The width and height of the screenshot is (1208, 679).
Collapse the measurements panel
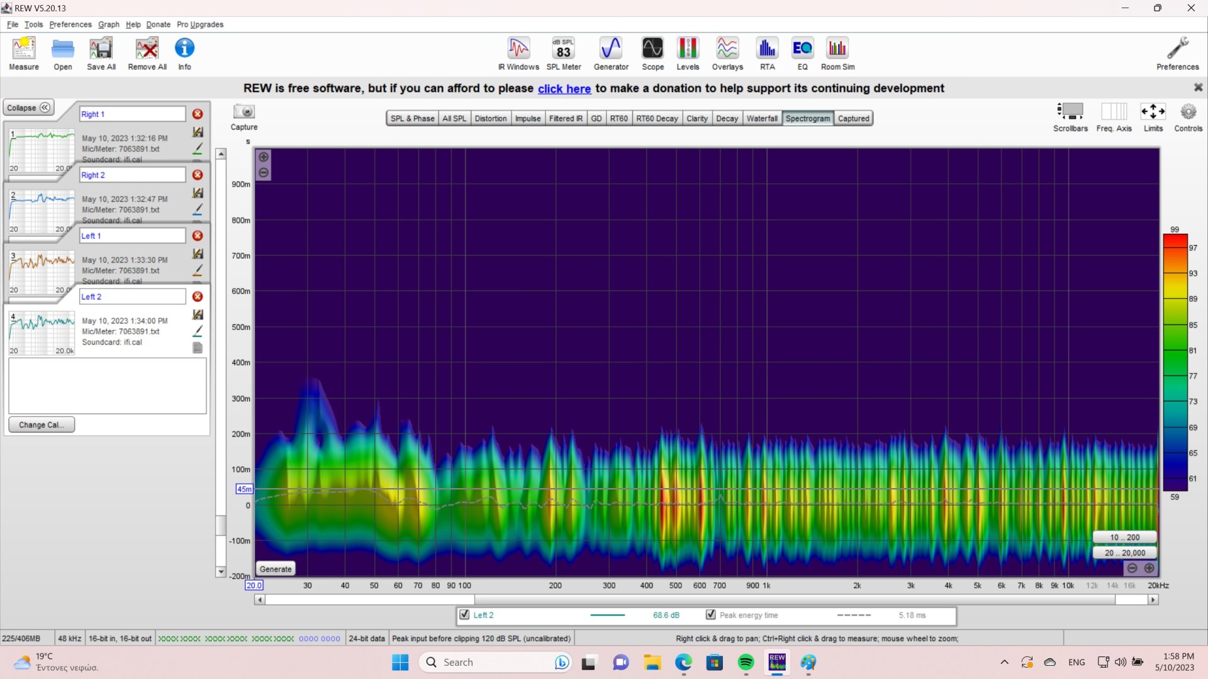28,108
